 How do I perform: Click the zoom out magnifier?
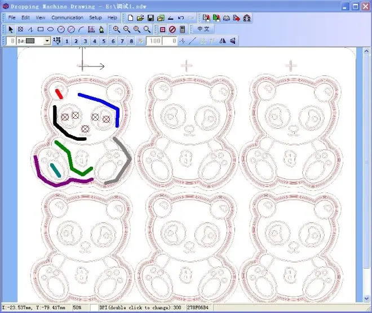pos(127,29)
